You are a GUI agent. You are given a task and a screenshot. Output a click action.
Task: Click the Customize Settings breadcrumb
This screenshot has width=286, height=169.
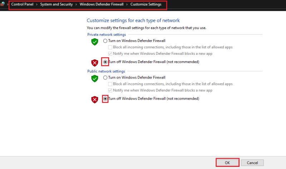(146, 4)
